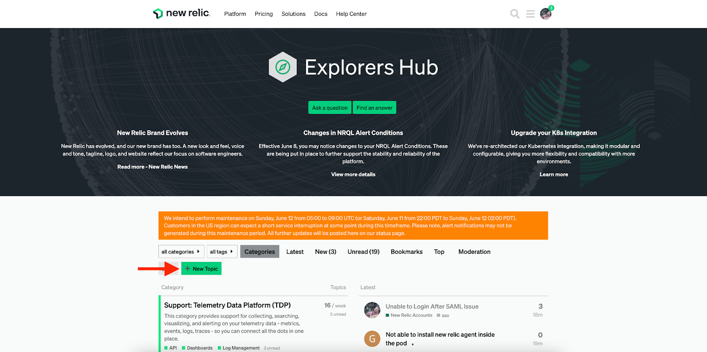This screenshot has height=352, width=707.
Task: Open the Platform menu
Action: click(235, 14)
